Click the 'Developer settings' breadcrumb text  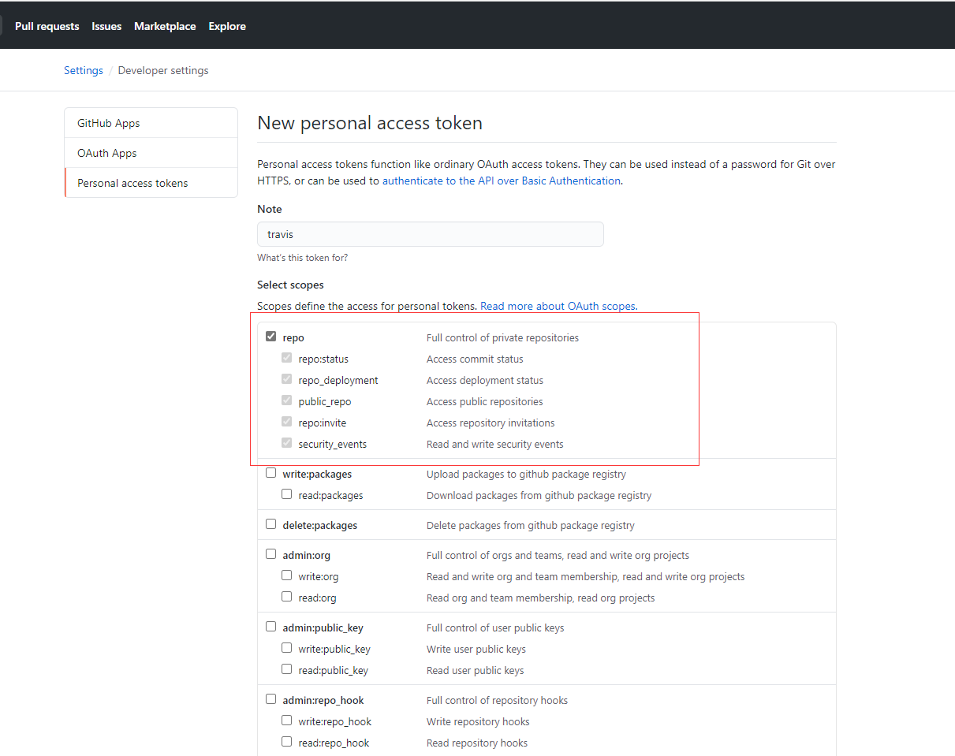(x=163, y=70)
